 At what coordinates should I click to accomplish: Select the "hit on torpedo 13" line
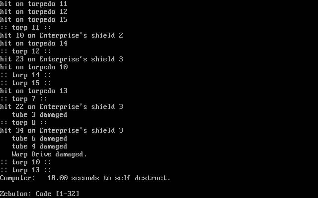point(33,91)
